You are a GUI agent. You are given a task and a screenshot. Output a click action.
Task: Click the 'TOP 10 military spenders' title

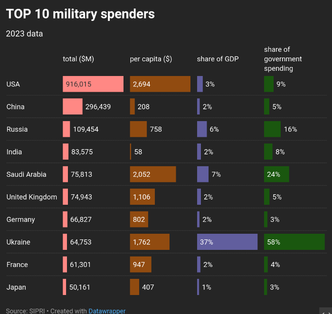(x=80, y=14)
